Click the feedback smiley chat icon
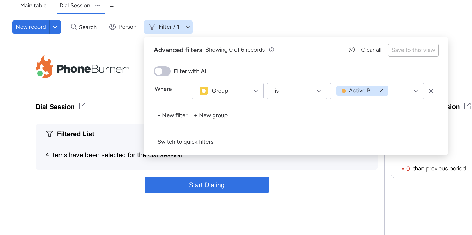Screen dimensions: 472x235 (352, 50)
